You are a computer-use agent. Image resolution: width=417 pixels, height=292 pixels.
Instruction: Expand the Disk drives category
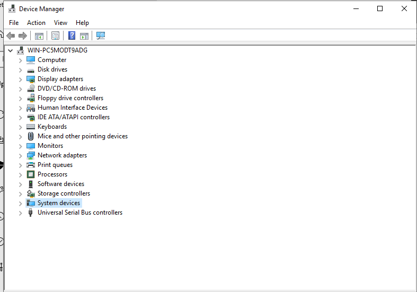pyautogui.click(x=20, y=70)
